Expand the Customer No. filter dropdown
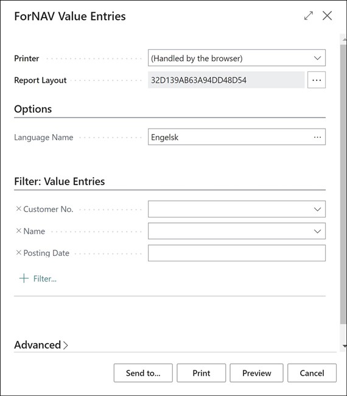Screen dimensions: 347x396 tap(317, 209)
